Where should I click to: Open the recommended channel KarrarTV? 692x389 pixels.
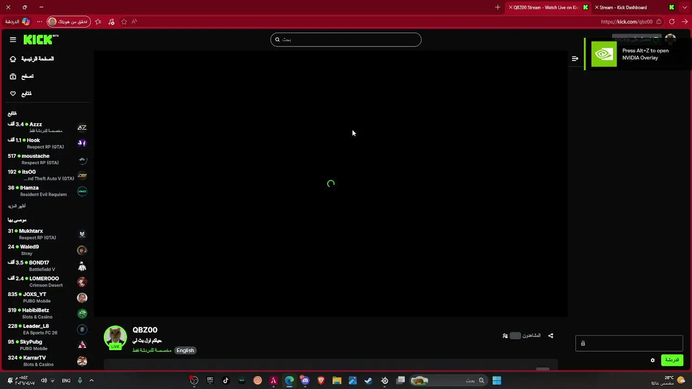pos(48,361)
